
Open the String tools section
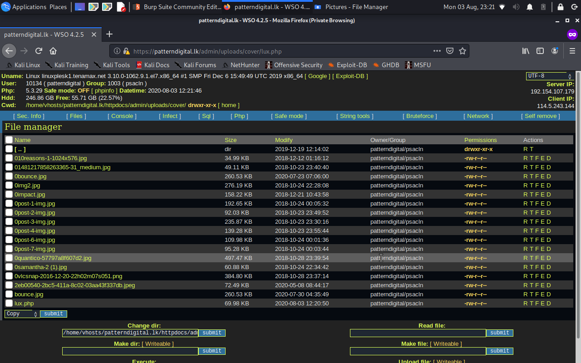point(355,116)
